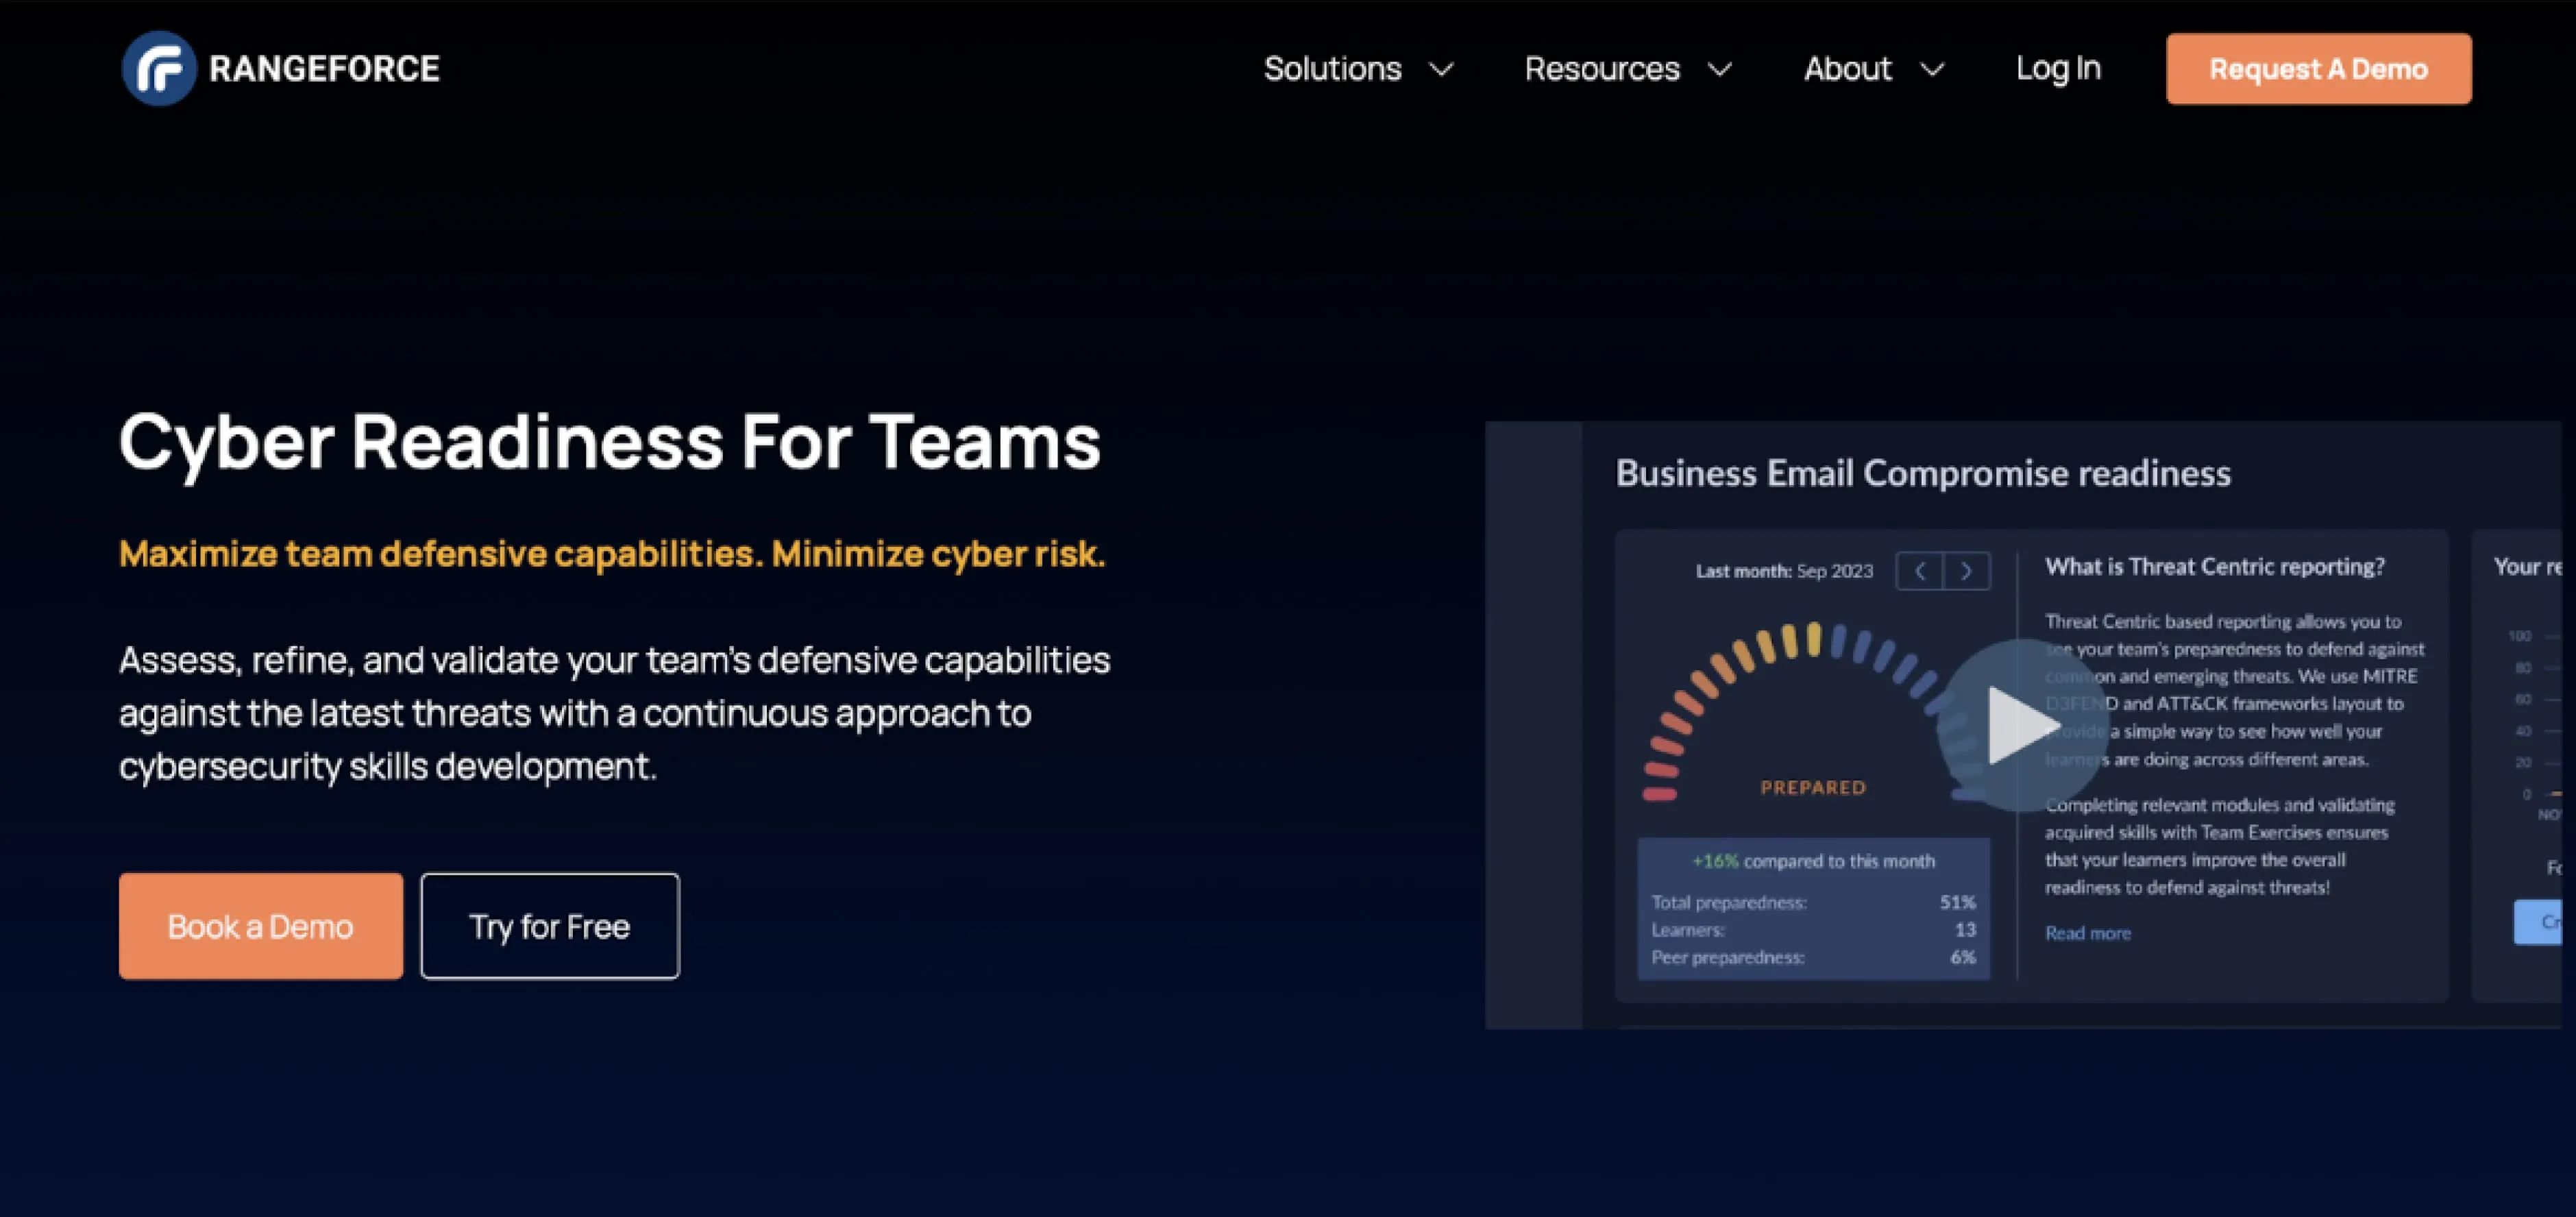
Task: Click Business Email Compromise readiness title
Action: tap(1922, 473)
